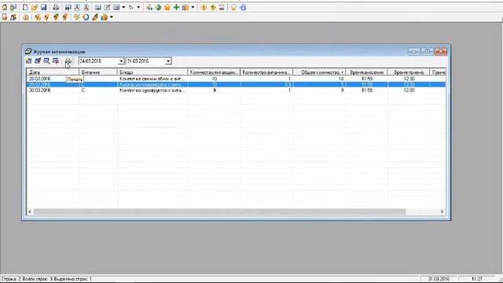Screen dimensions: 503x283
Task: Click the percent sign icon in the top toolbar row
Action: pos(131,7)
